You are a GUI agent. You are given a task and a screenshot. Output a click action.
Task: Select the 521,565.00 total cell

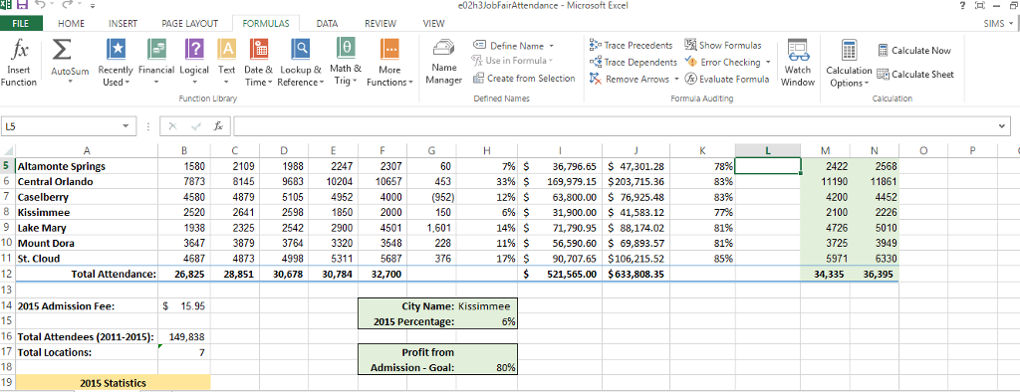[x=560, y=274]
